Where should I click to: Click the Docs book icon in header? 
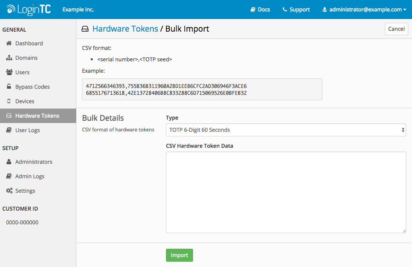coord(253,10)
